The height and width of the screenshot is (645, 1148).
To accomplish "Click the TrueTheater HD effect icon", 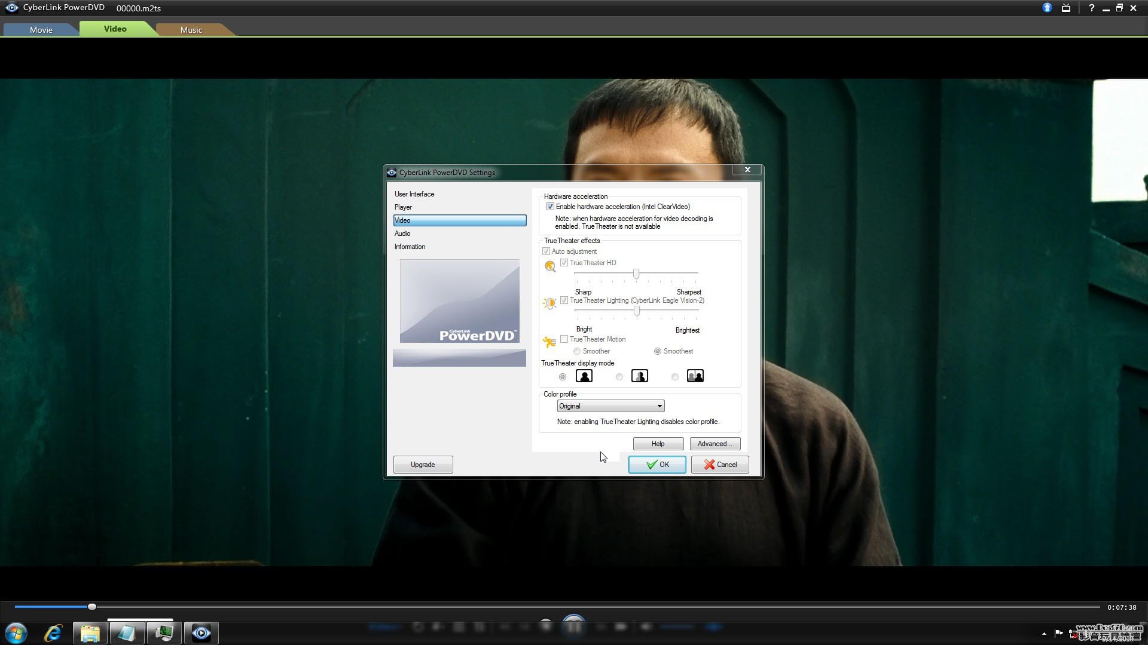I will (x=549, y=266).
